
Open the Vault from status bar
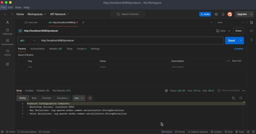(x=229, y=132)
